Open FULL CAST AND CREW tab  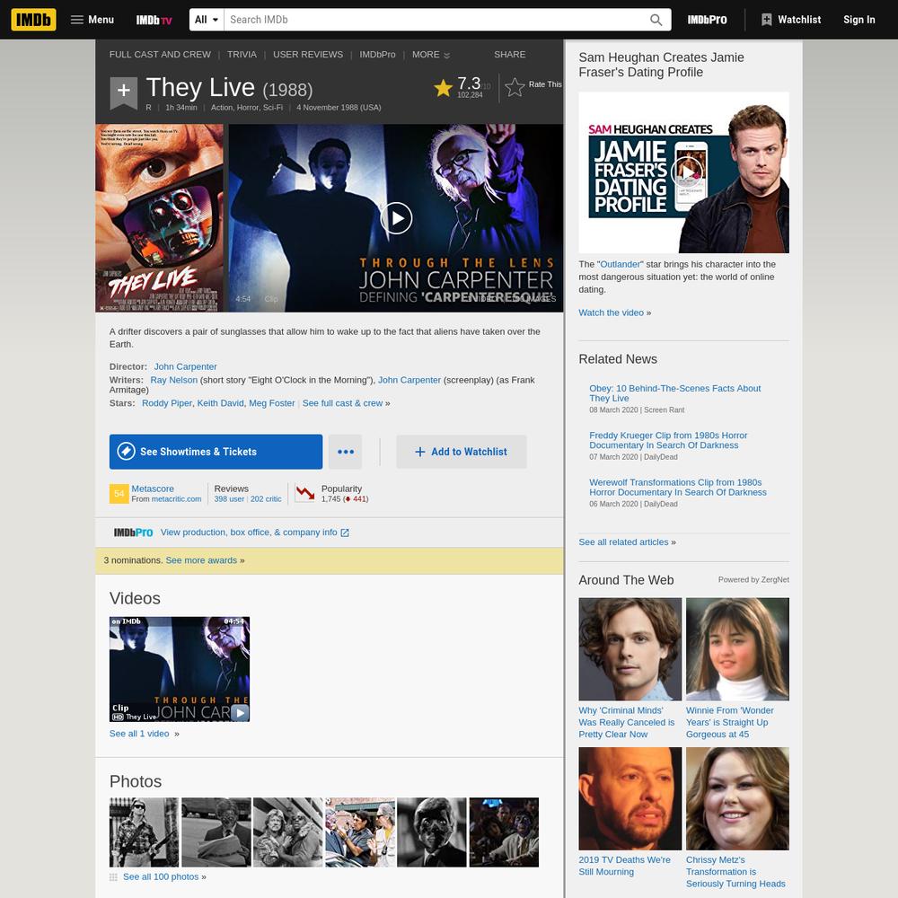point(160,55)
